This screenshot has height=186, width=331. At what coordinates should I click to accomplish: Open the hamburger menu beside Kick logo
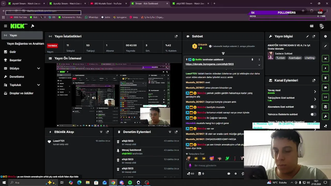point(5,26)
